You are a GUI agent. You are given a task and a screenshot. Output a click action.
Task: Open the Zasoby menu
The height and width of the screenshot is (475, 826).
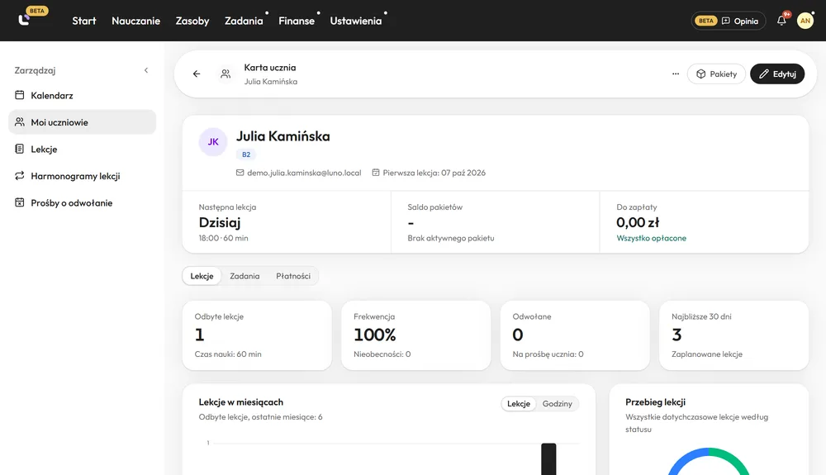tap(192, 21)
